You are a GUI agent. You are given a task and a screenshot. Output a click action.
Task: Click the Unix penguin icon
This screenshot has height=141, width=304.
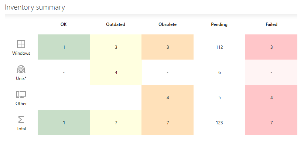click(21, 69)
